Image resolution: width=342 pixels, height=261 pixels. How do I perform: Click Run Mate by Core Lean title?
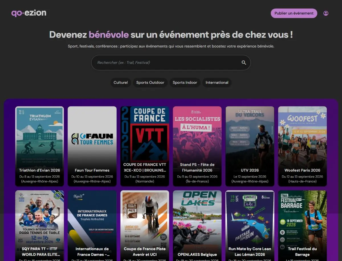tap(250, 252)
